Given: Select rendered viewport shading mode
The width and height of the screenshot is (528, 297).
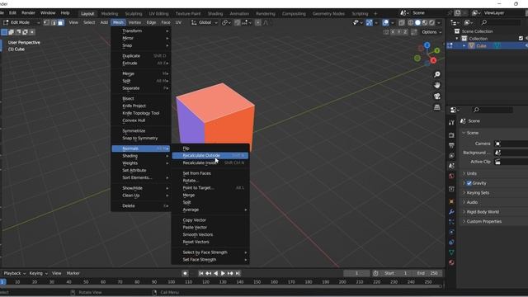Looking at the screenshot, I should pyautogui.click(x=431, y=22).
